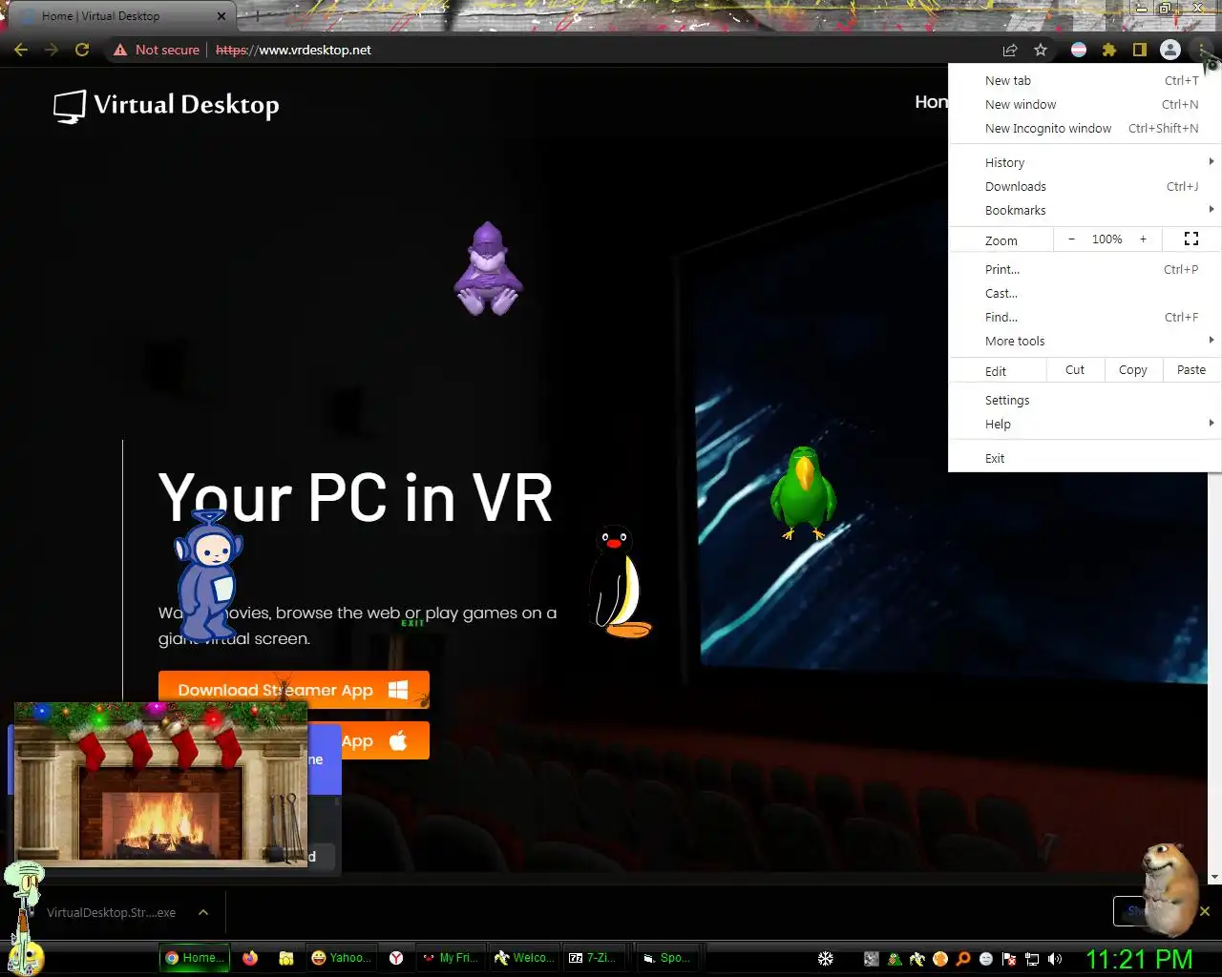Click the purple sitting gorilla desktop pet
This screenshot has height=977, width=1222.
[488, 269]
